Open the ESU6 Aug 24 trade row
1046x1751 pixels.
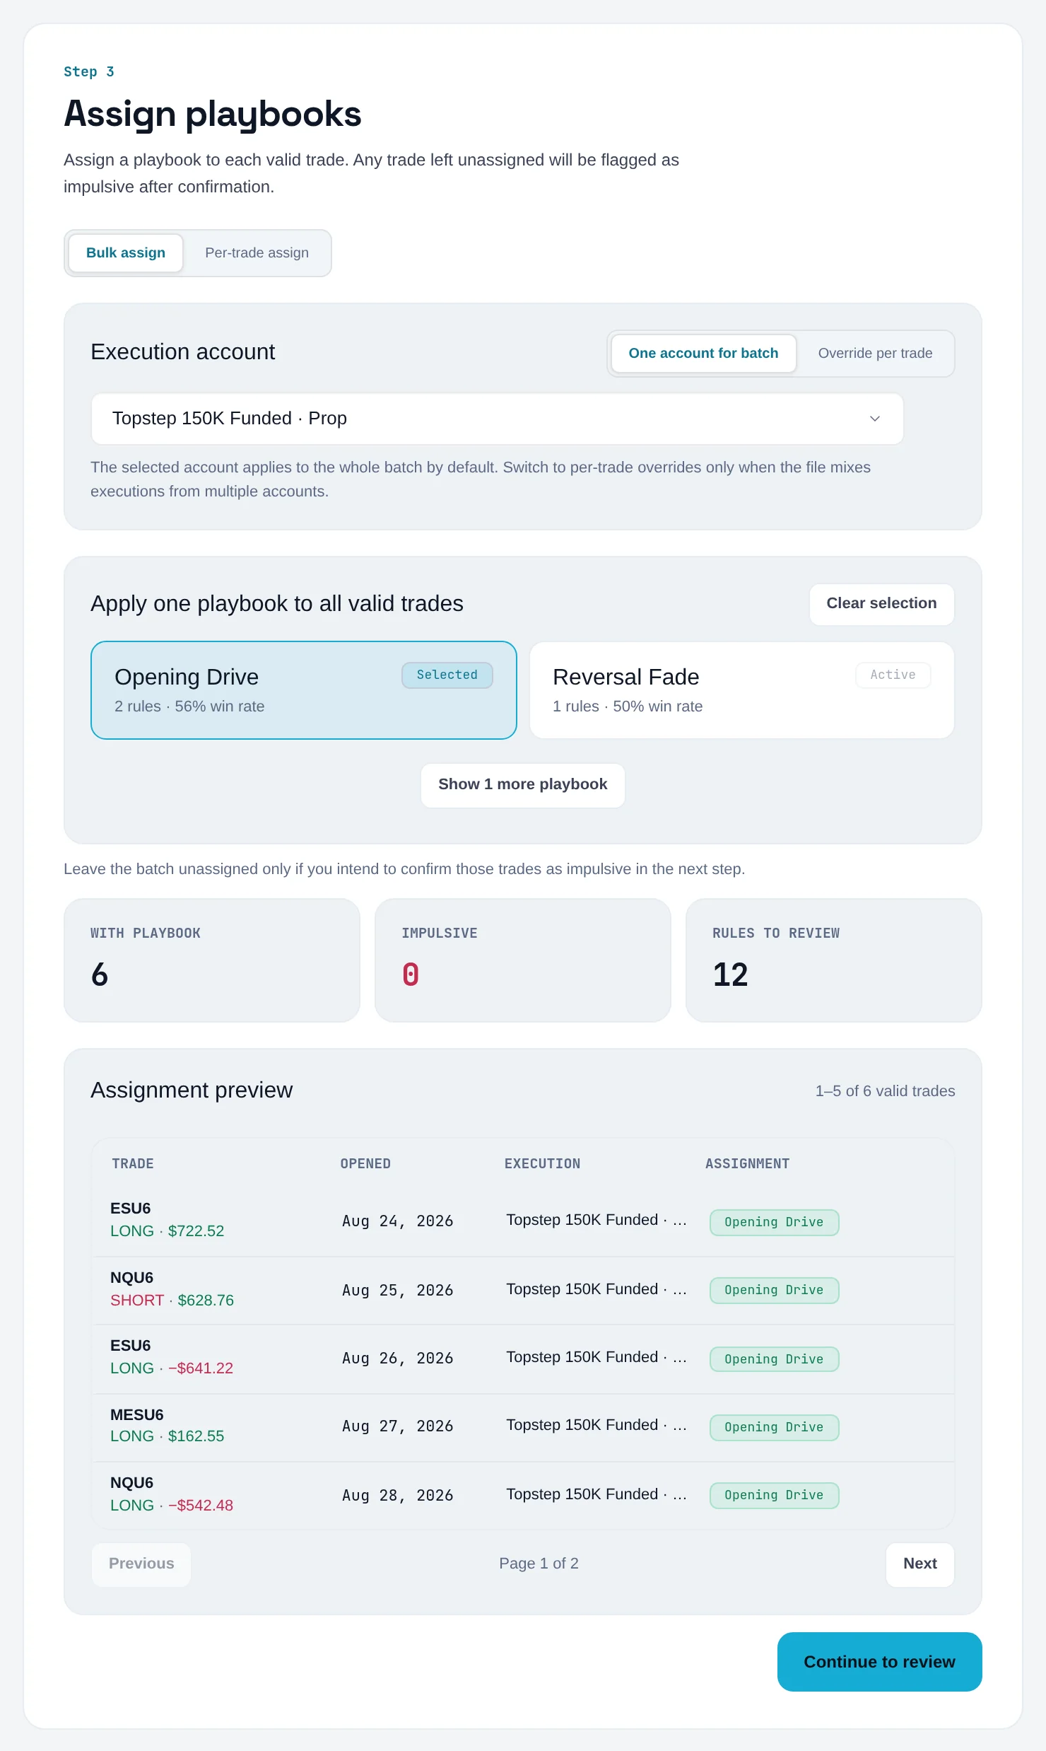(x=523, y=1221)
